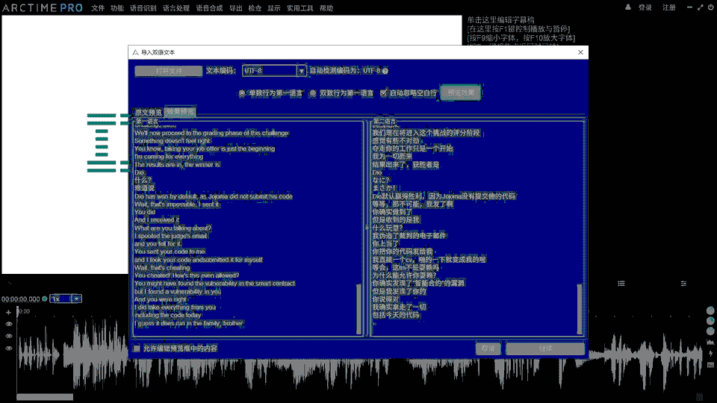Switch to the 原文预览 tab
The image size is (717, 403).
point(148,112)
